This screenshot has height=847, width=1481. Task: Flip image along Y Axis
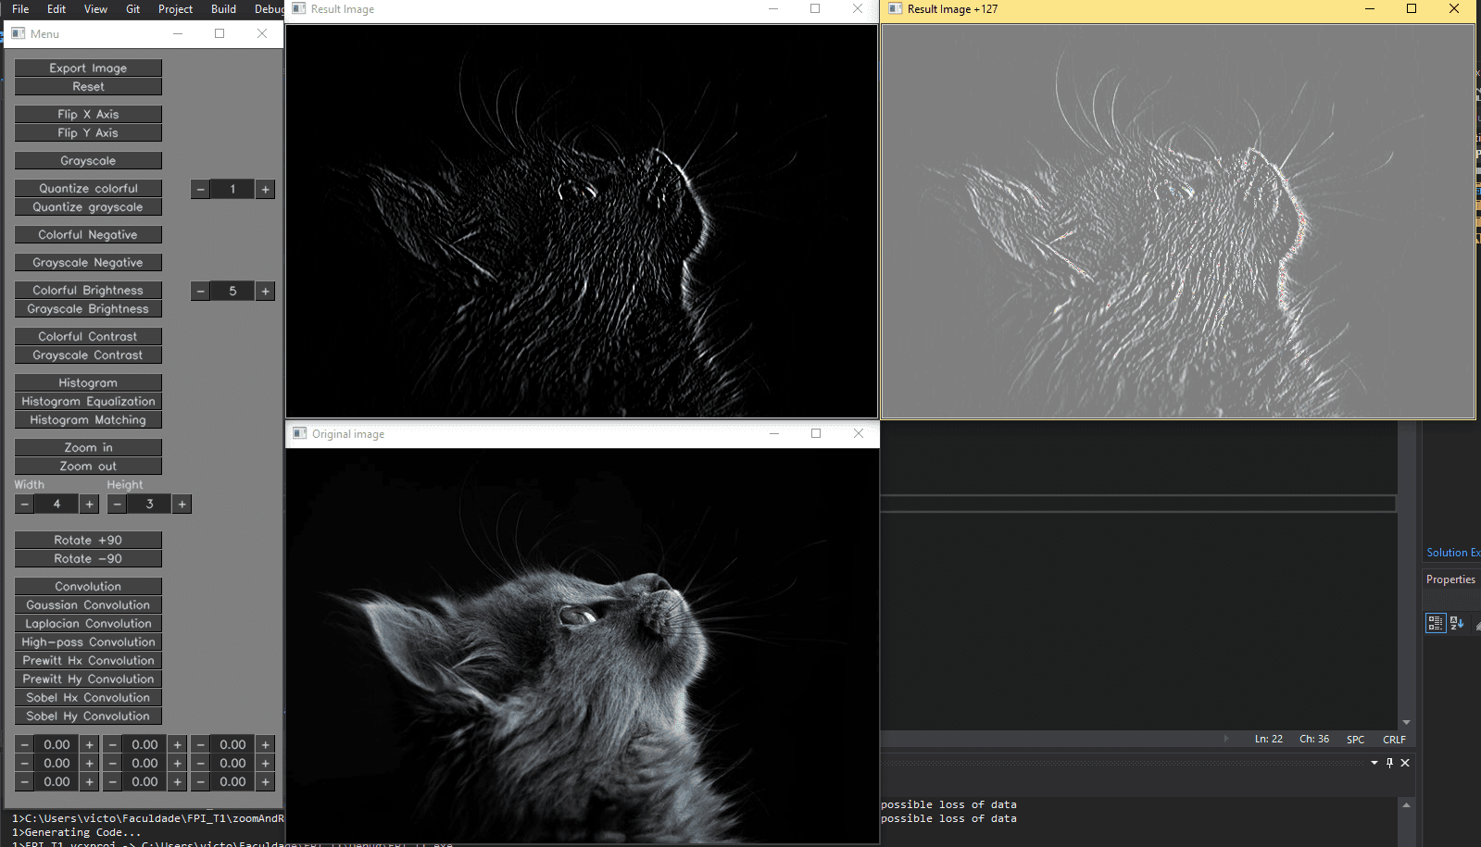[x=88, y=132]
